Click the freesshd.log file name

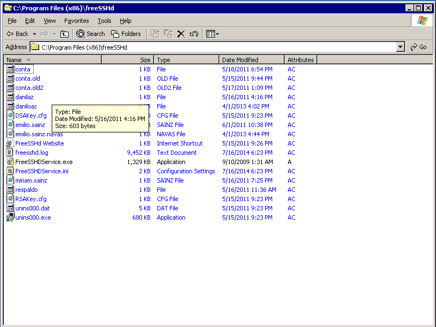(x=32, y=153)
